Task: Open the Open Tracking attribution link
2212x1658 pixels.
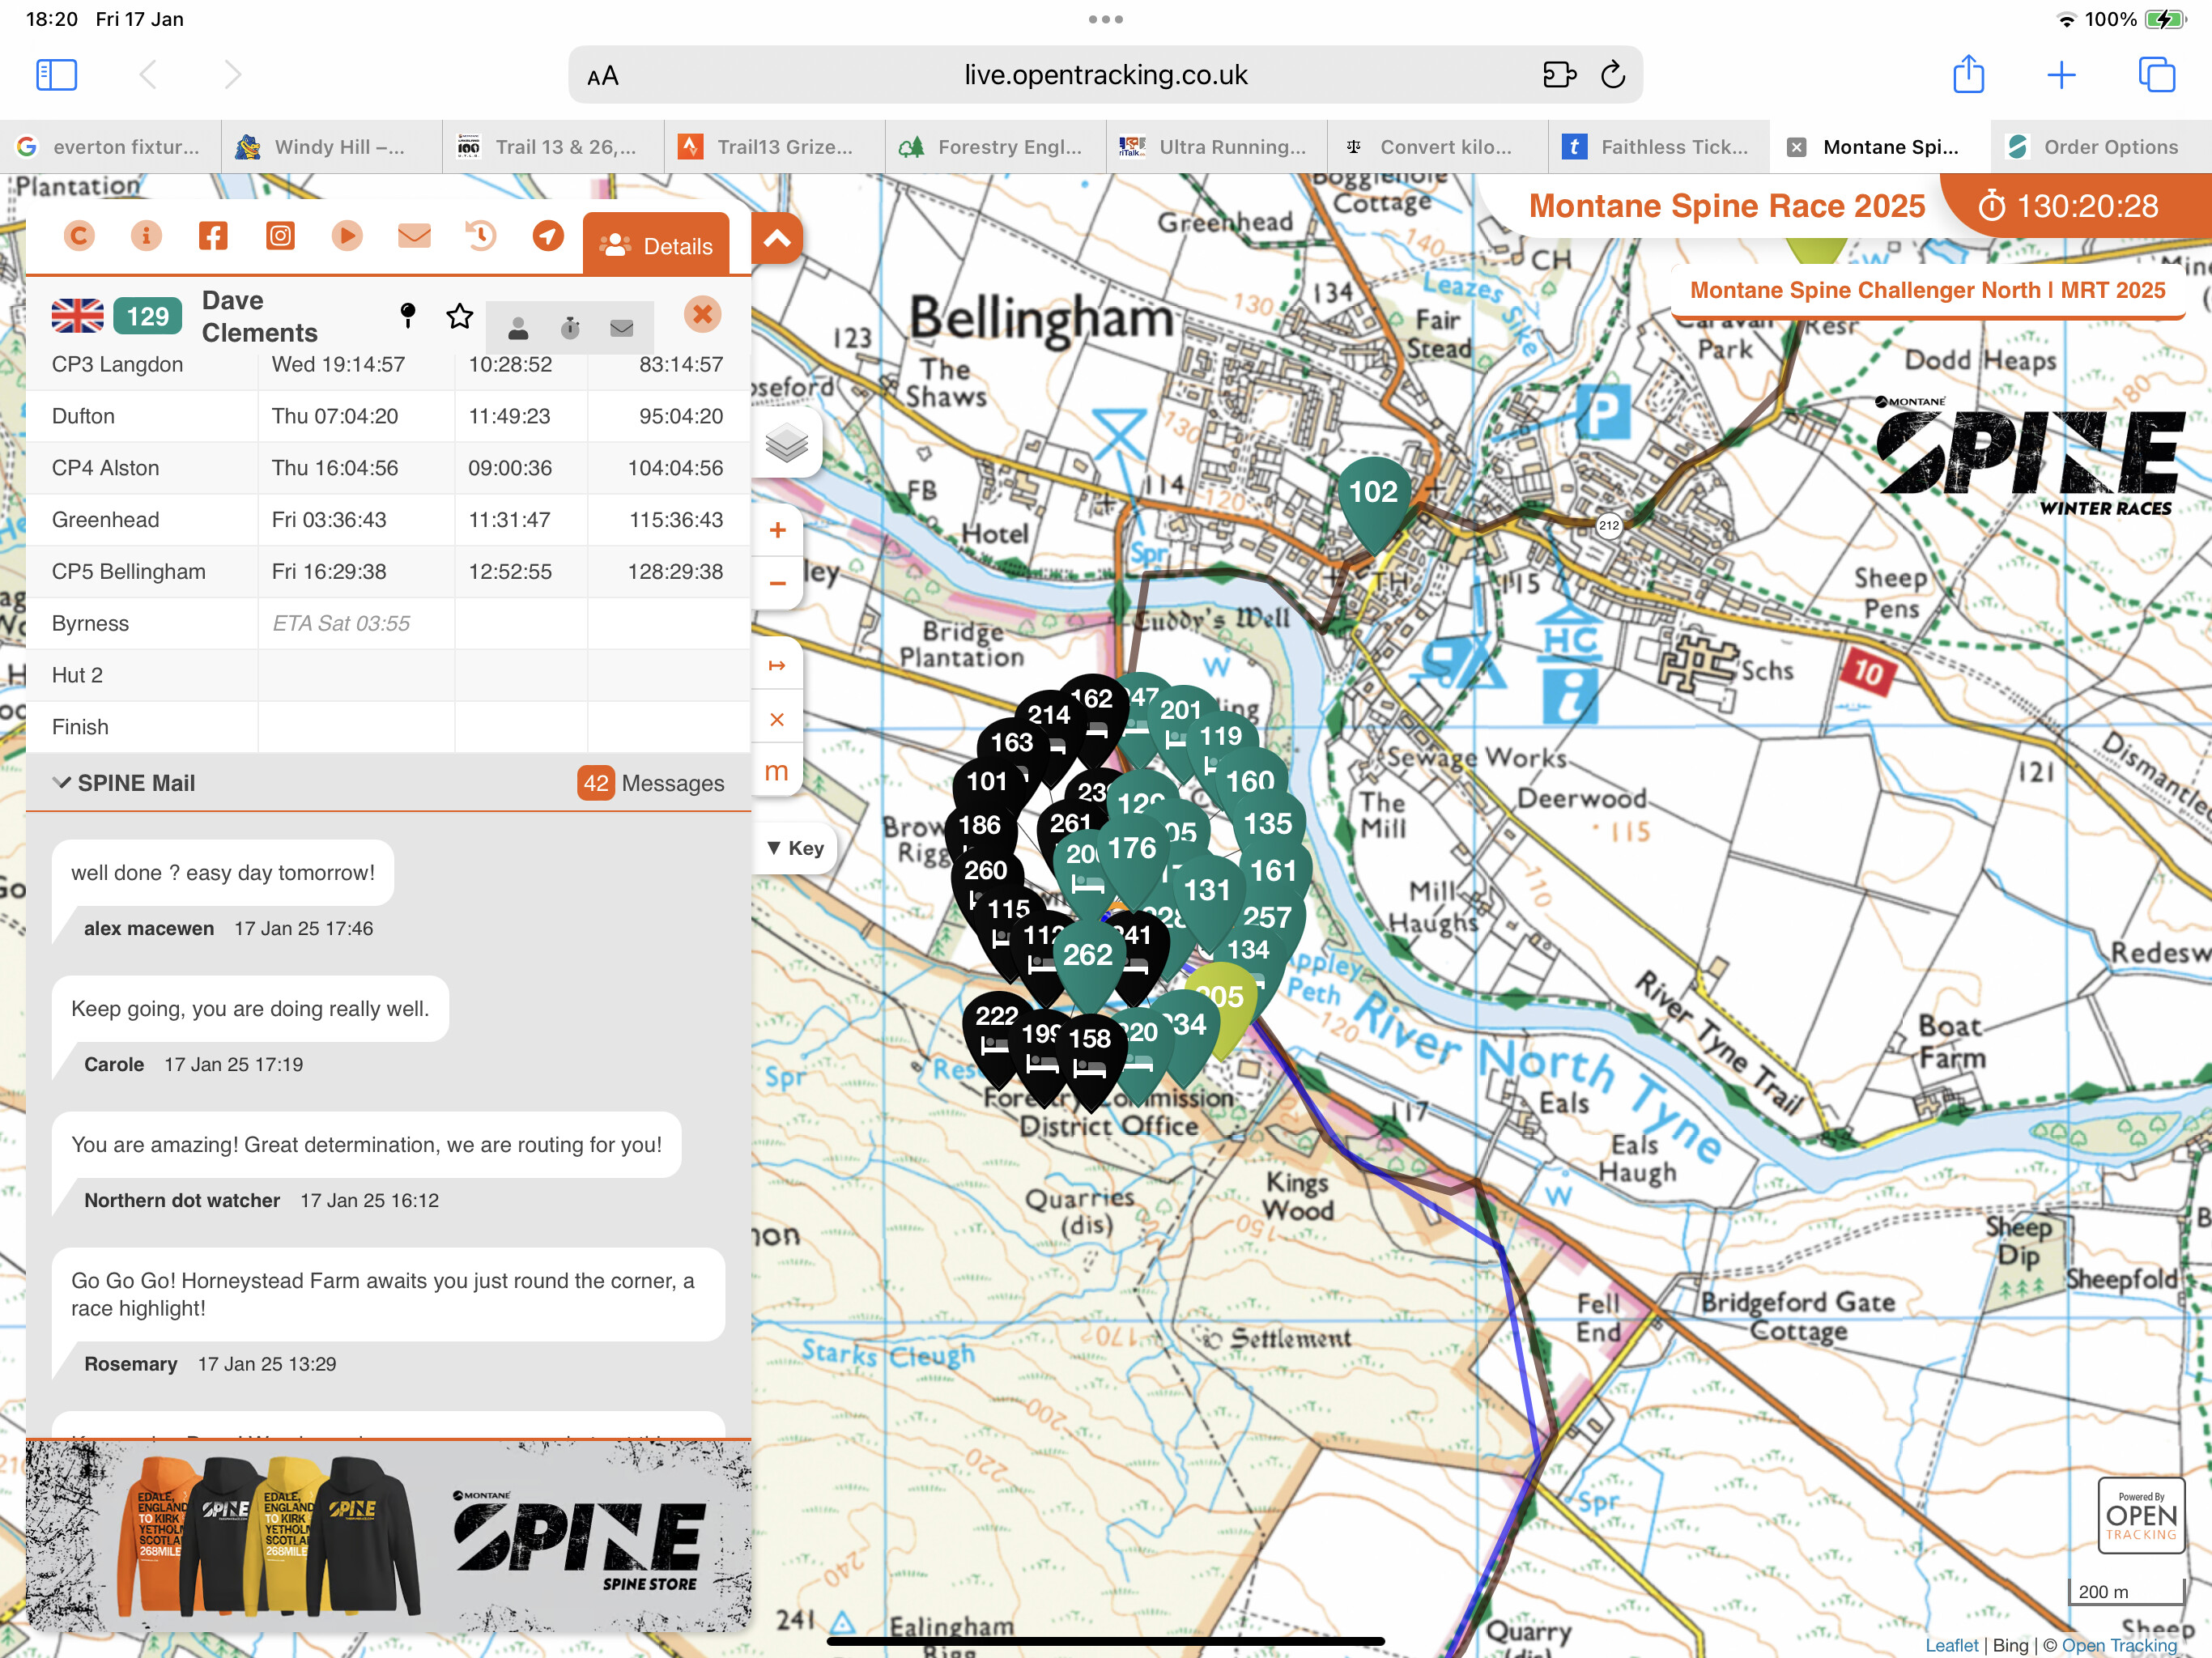Action: 2119,1645
